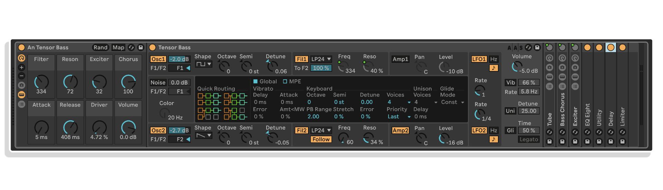
Task: Toggle the orange rack devices view icon
Action: coord(21,95)
